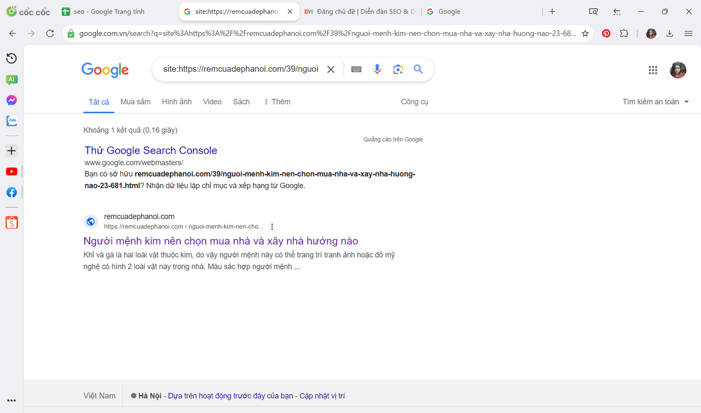Open the Google account avatar on the page
This screenshot has height=413, width=701.
coord(678,70)
